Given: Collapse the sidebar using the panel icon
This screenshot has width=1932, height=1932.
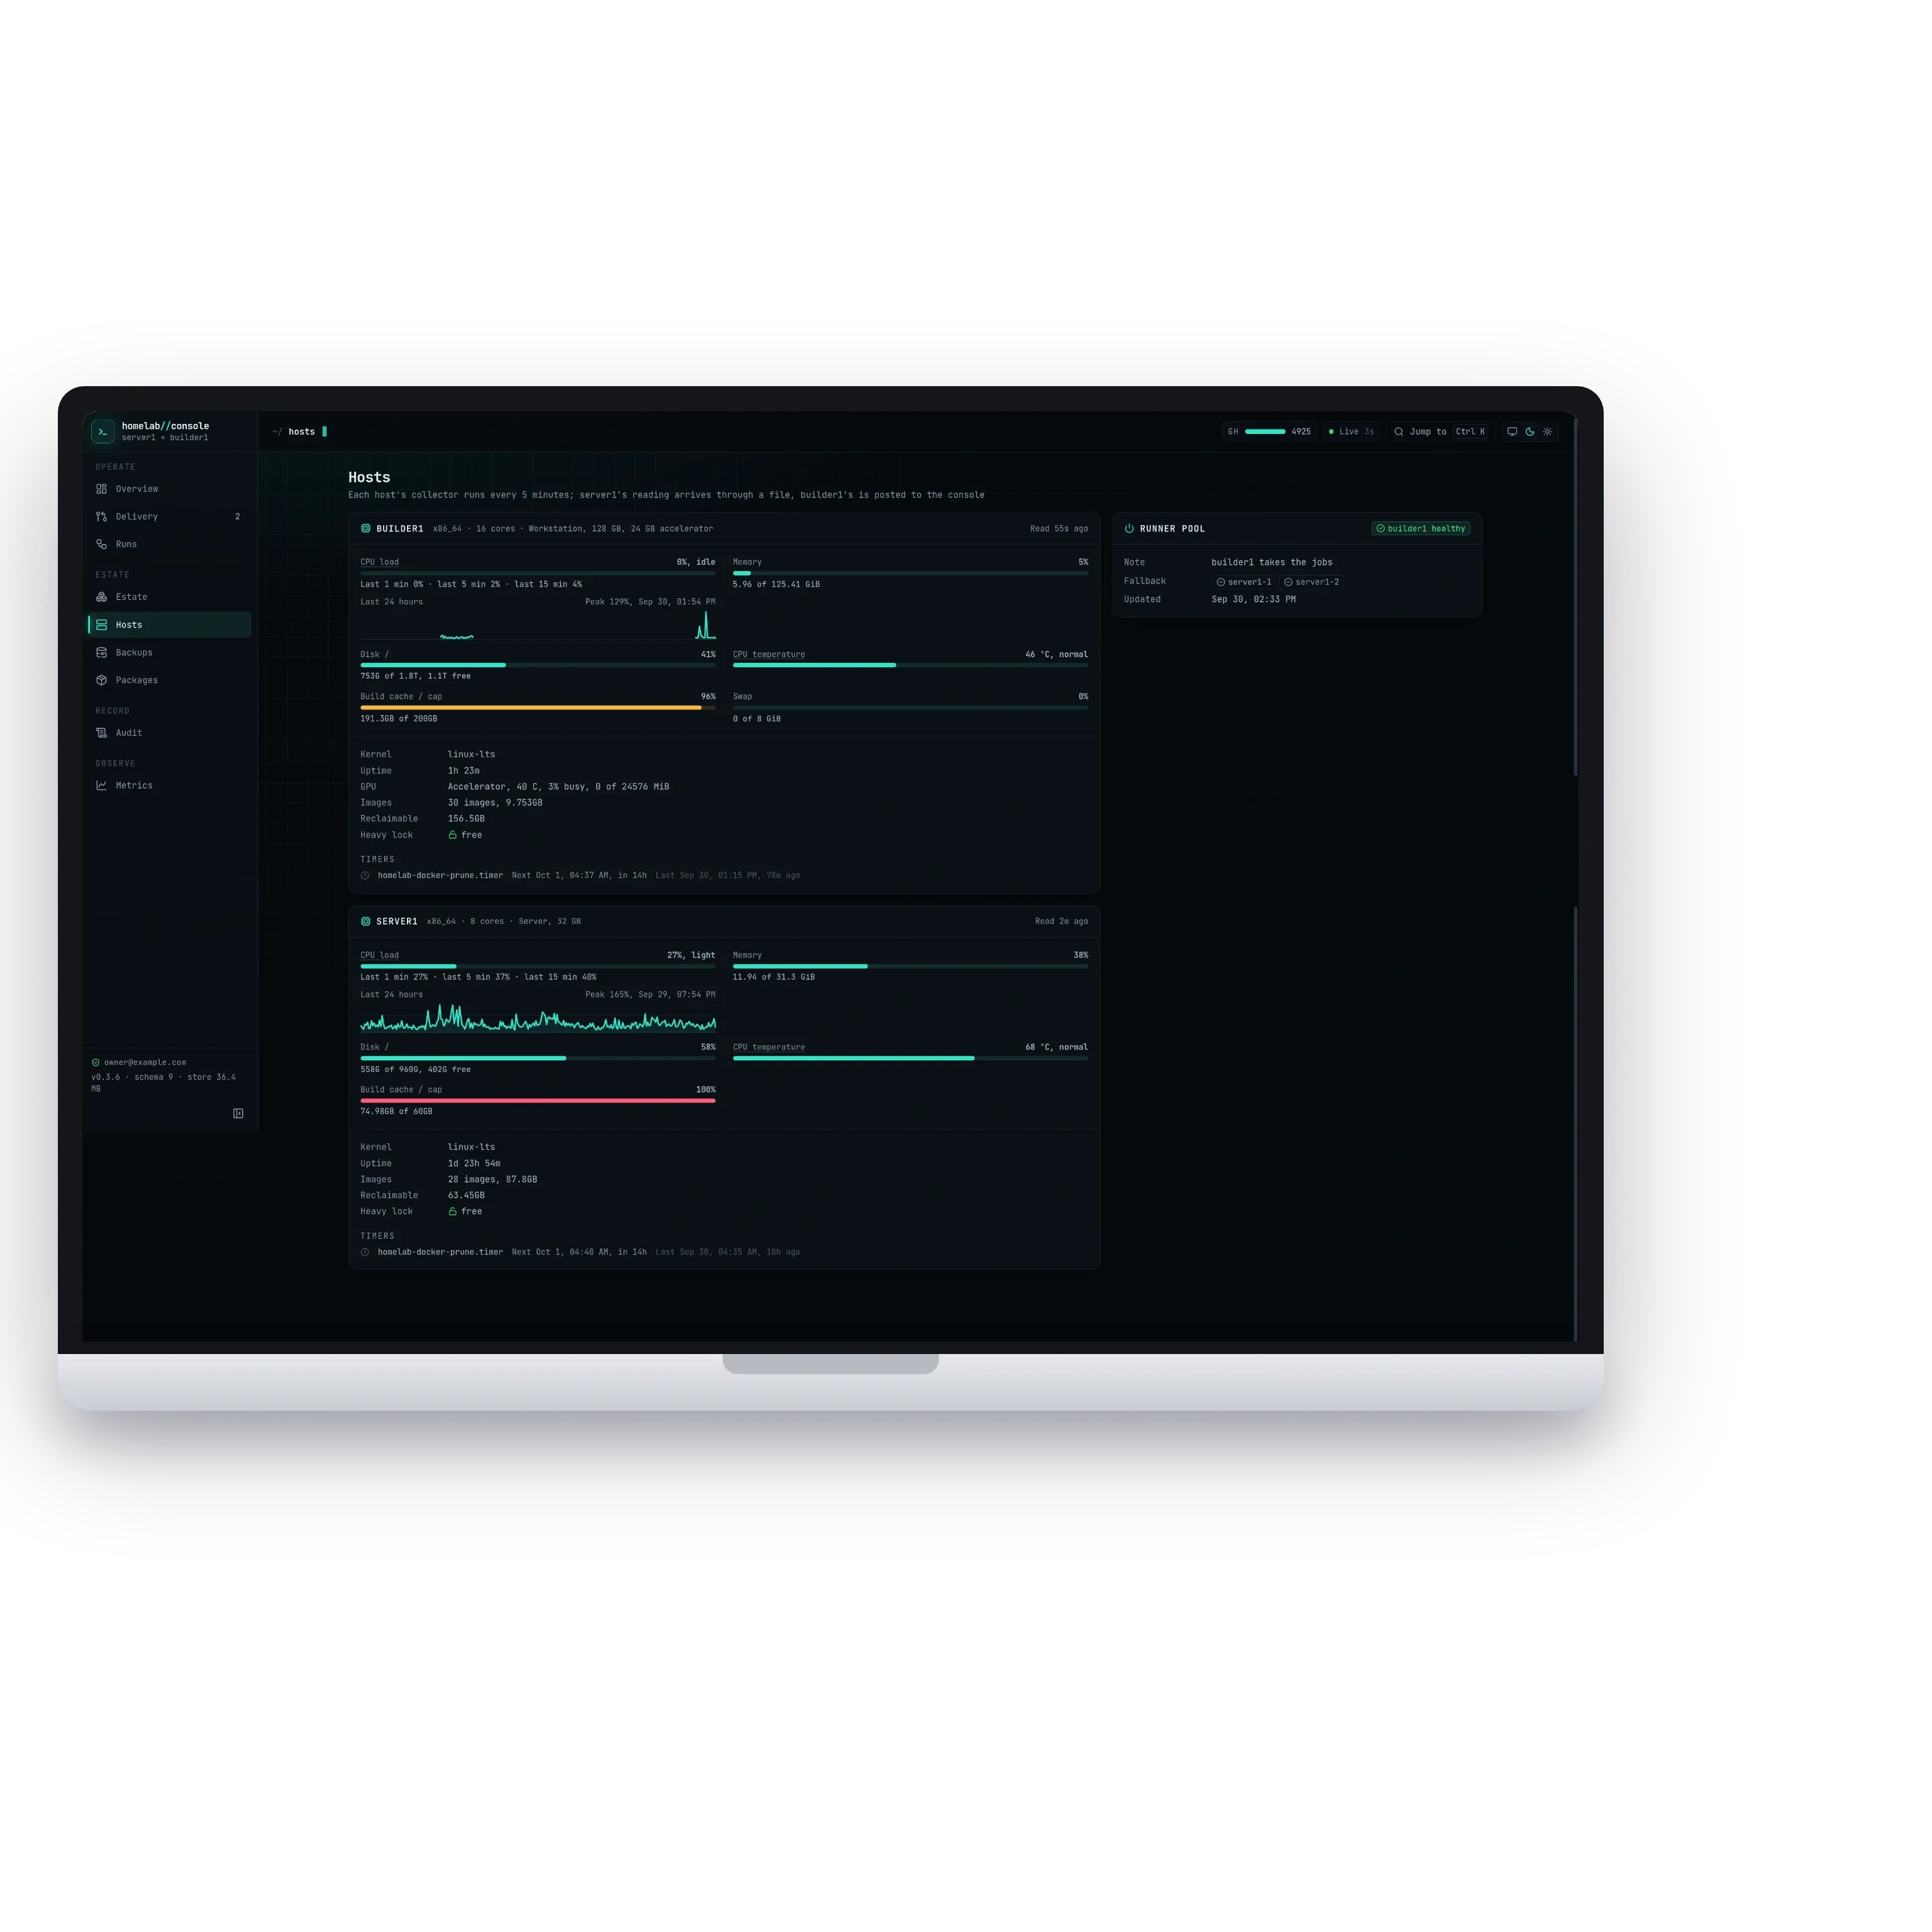Looking at the screenshot, I should [x=238, y=1114].
